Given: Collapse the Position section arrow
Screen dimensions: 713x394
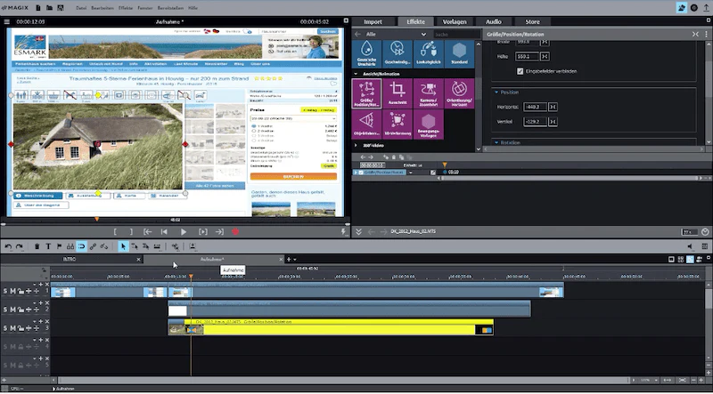Looking at the screenshot, I should [x=496, y=92].
